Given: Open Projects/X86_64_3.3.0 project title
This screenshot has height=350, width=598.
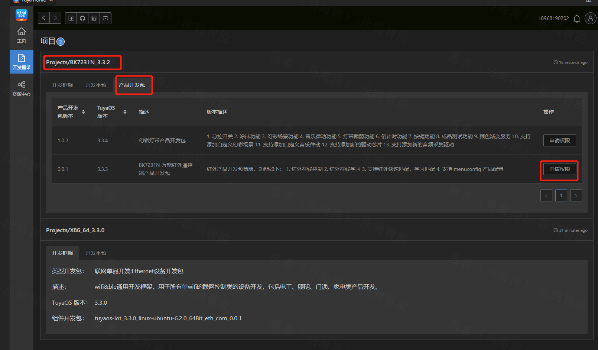Looking at the screenshot, I should (x=75, y=230).
